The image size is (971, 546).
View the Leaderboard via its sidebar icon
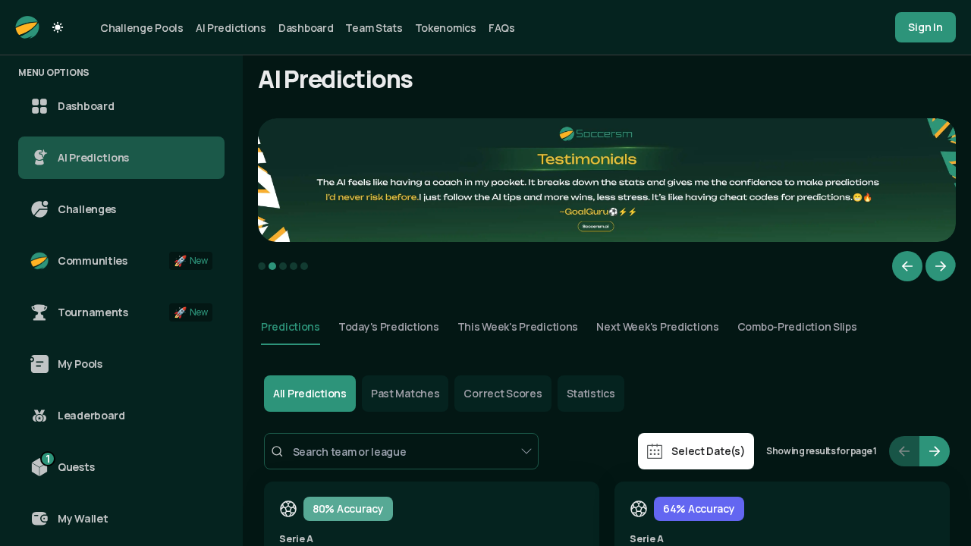[39, 416]
